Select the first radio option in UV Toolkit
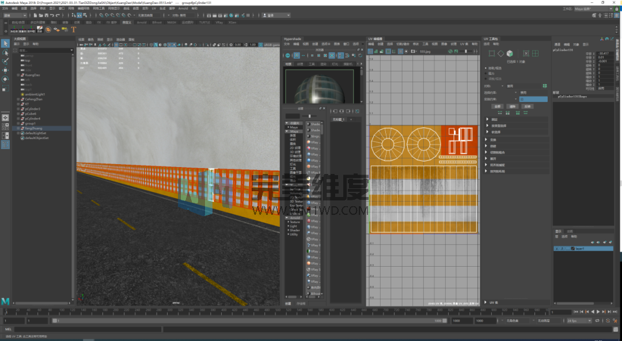Image resolution: width=622 pixels, height=341 pixels. (x=486, y=69)
